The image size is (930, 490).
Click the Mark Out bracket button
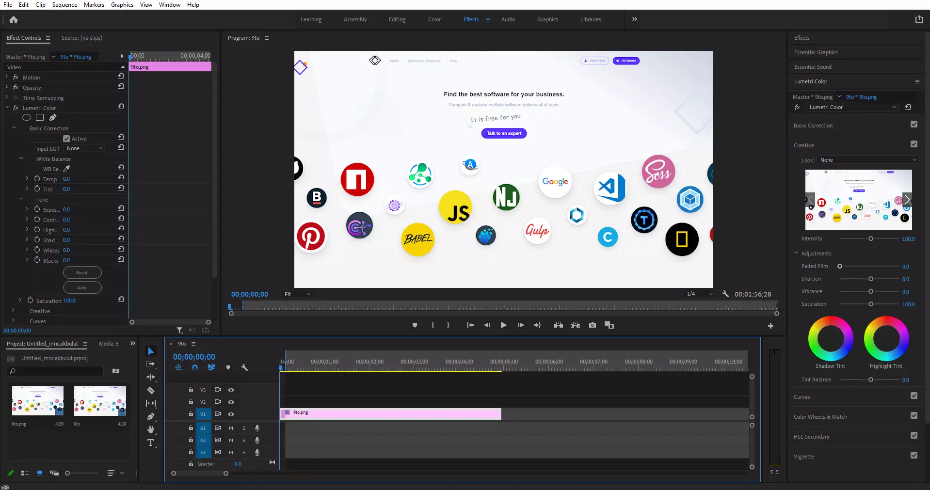[x=448, y=325]
